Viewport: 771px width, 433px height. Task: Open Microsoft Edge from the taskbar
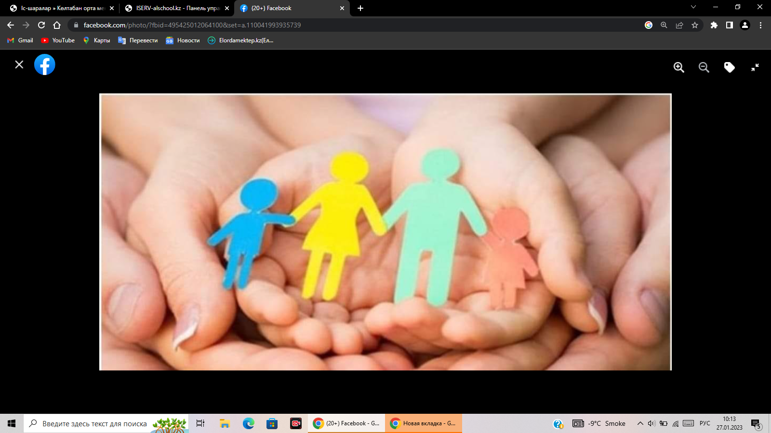point(248,423)
